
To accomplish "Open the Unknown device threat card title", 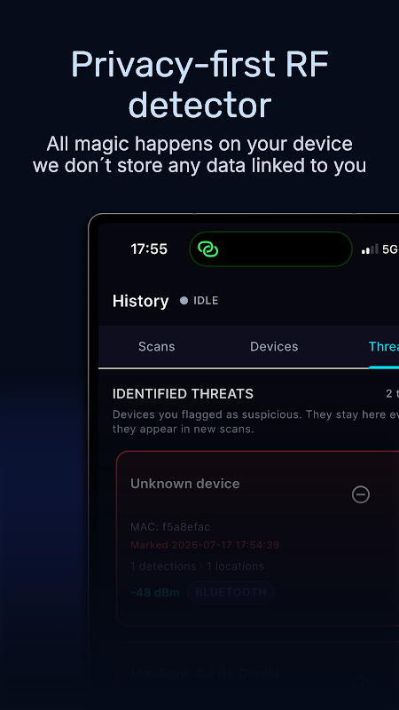I will click(185, 484).
